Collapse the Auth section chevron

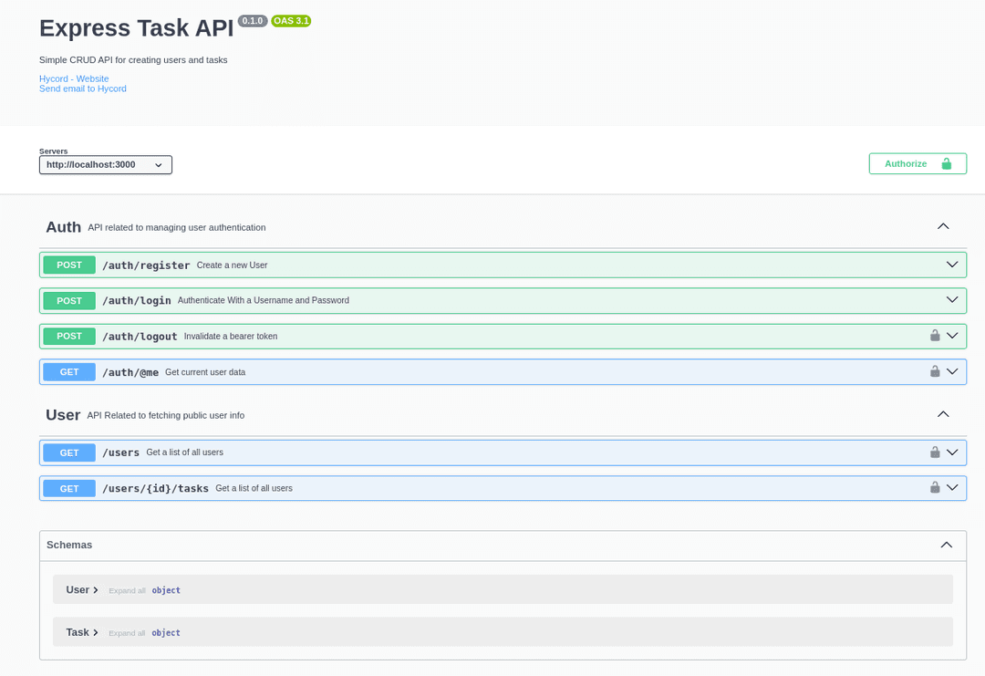point(943,226)
